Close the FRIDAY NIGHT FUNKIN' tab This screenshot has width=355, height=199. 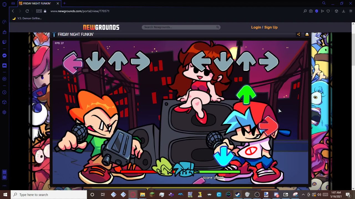tap(58, 3)
